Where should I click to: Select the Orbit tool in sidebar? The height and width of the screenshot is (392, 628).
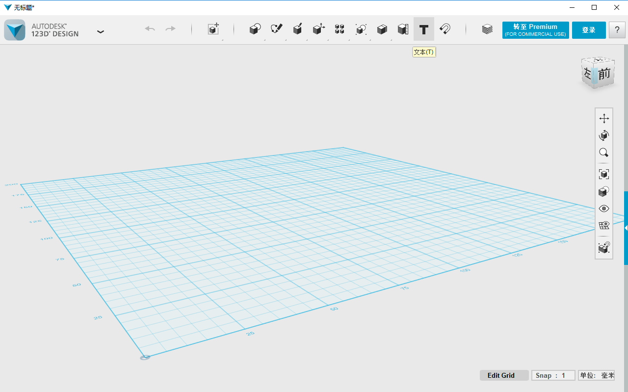coord(604,135)
